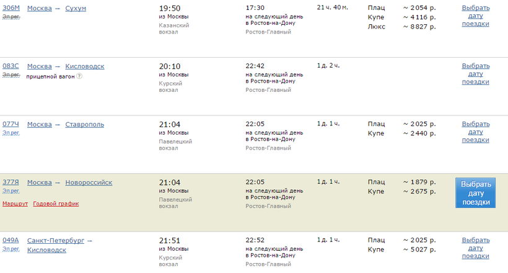
Task: Open train number 306М link
Action: (11, 7)
